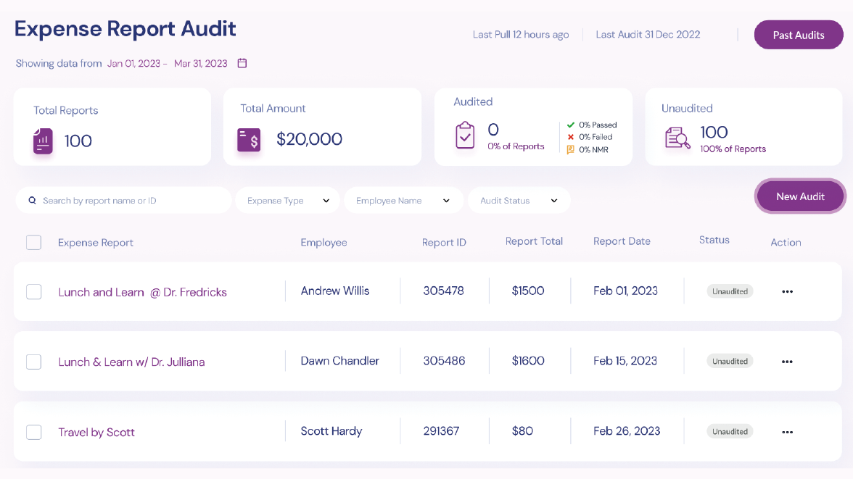Open the Lunch & Learn w/ Dr. Julliana report

click(x=131, y=362)
